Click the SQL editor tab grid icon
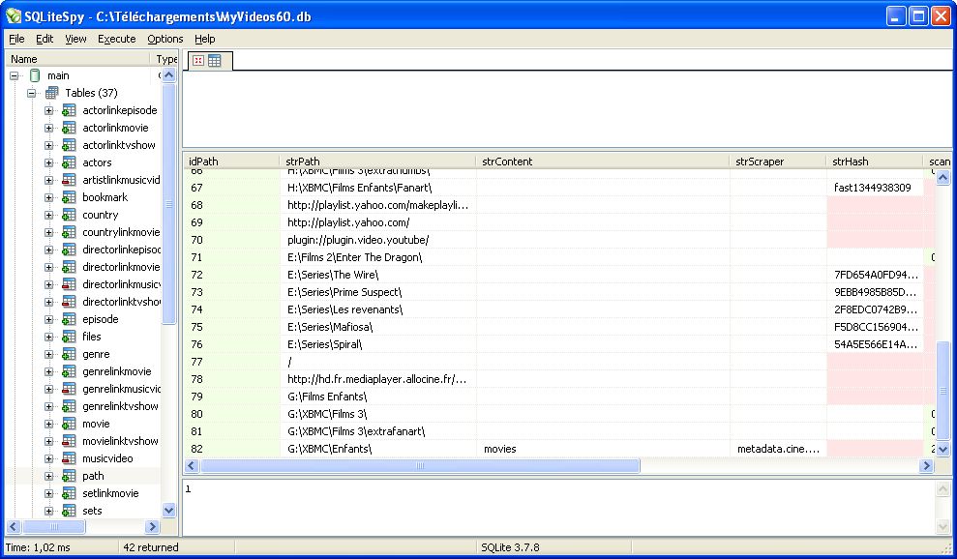Image resolution: width=957 pixels, height=559 pixels. (x=214, y=60)
